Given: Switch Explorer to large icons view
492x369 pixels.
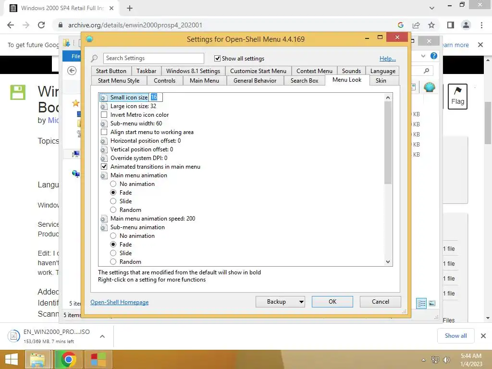Looking at the screenshot, I should [x=432, y=303].
